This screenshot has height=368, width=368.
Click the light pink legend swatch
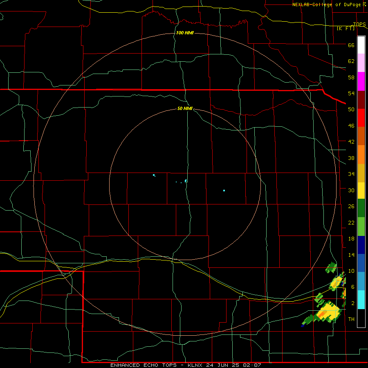coord(361,63)
